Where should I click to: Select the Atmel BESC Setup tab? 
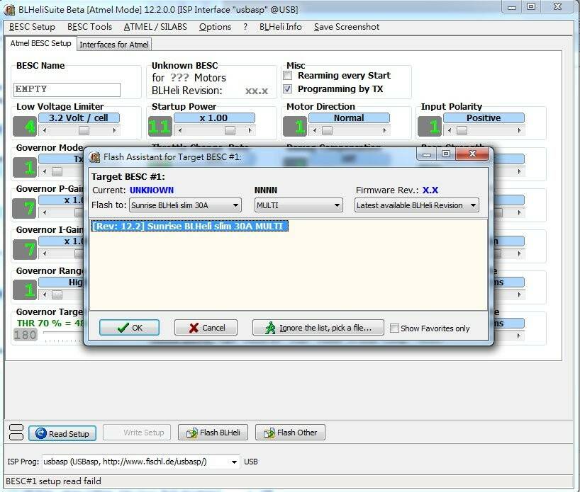click(40, 43)
